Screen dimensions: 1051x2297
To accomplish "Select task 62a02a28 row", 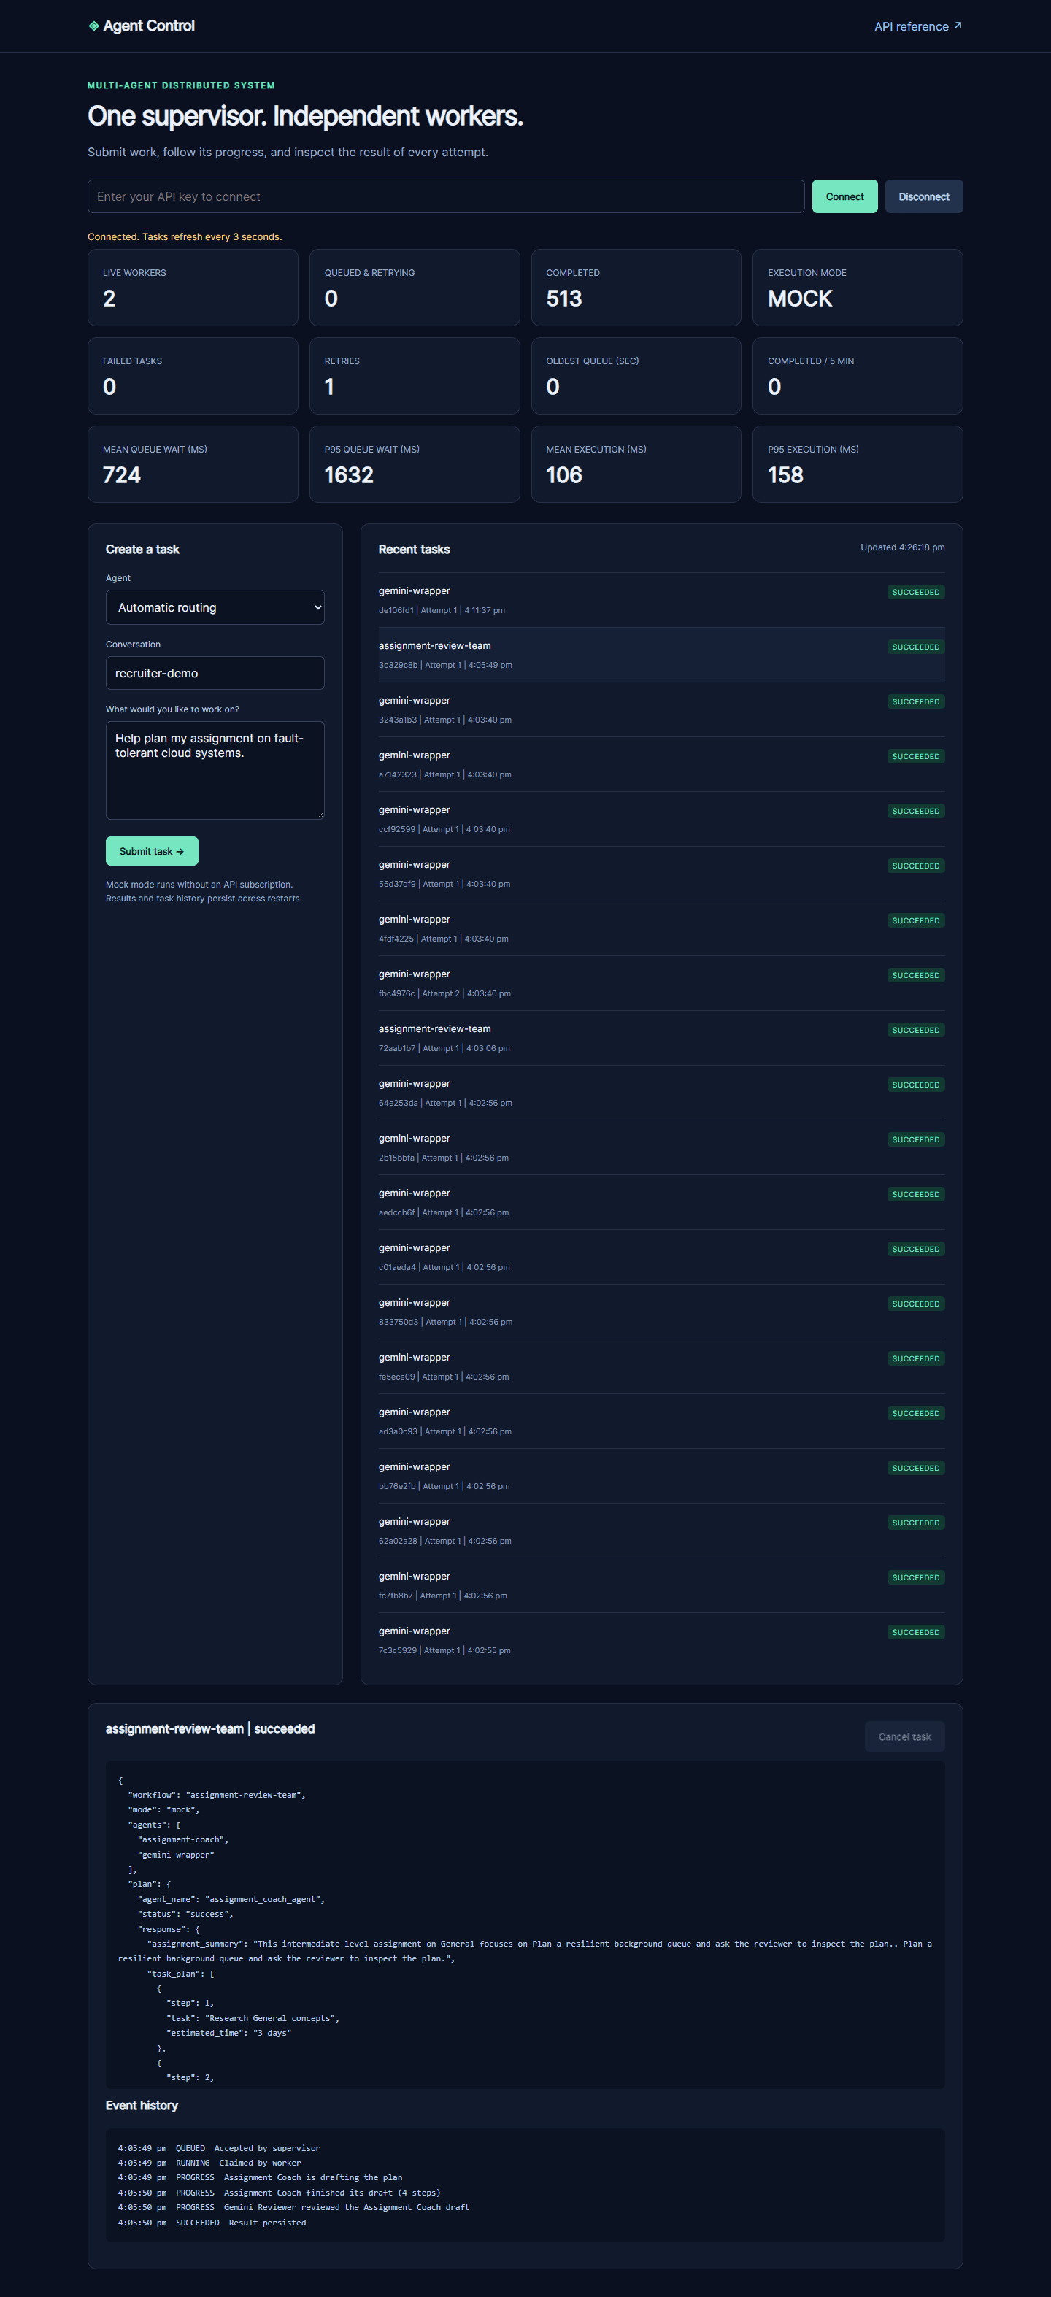I will pyautogui.click(x=661, y=1531).
